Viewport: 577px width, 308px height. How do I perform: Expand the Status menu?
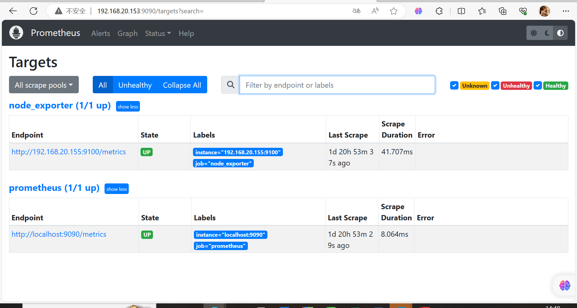[x=158, y=33]
